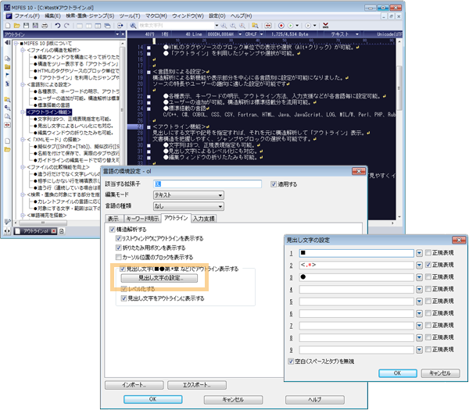Click the 該当する拡張子 text field
Viewport: 469px width, 410px height.
206,184
